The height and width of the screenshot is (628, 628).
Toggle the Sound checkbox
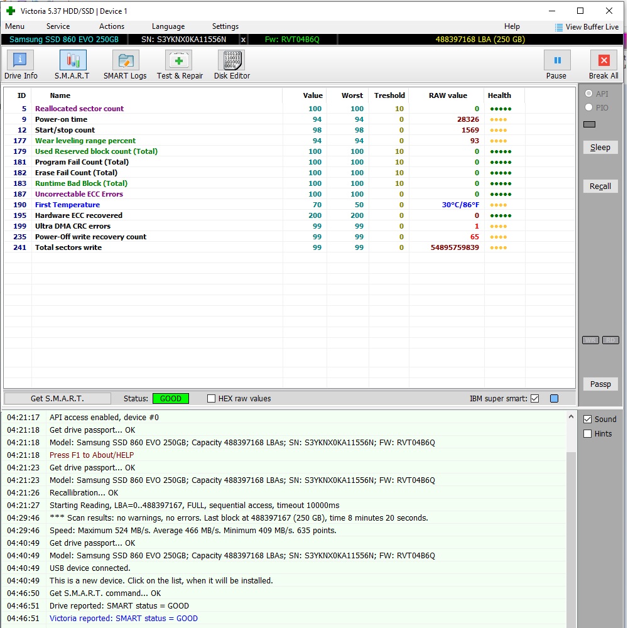tap(588, 420)
